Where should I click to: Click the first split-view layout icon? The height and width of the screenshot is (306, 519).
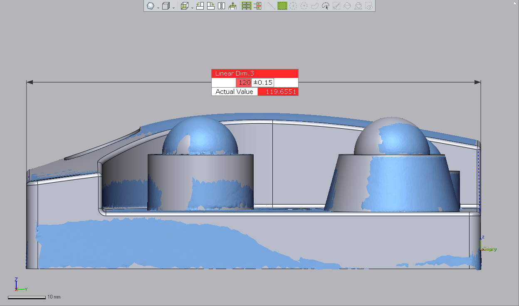point(199,6)
